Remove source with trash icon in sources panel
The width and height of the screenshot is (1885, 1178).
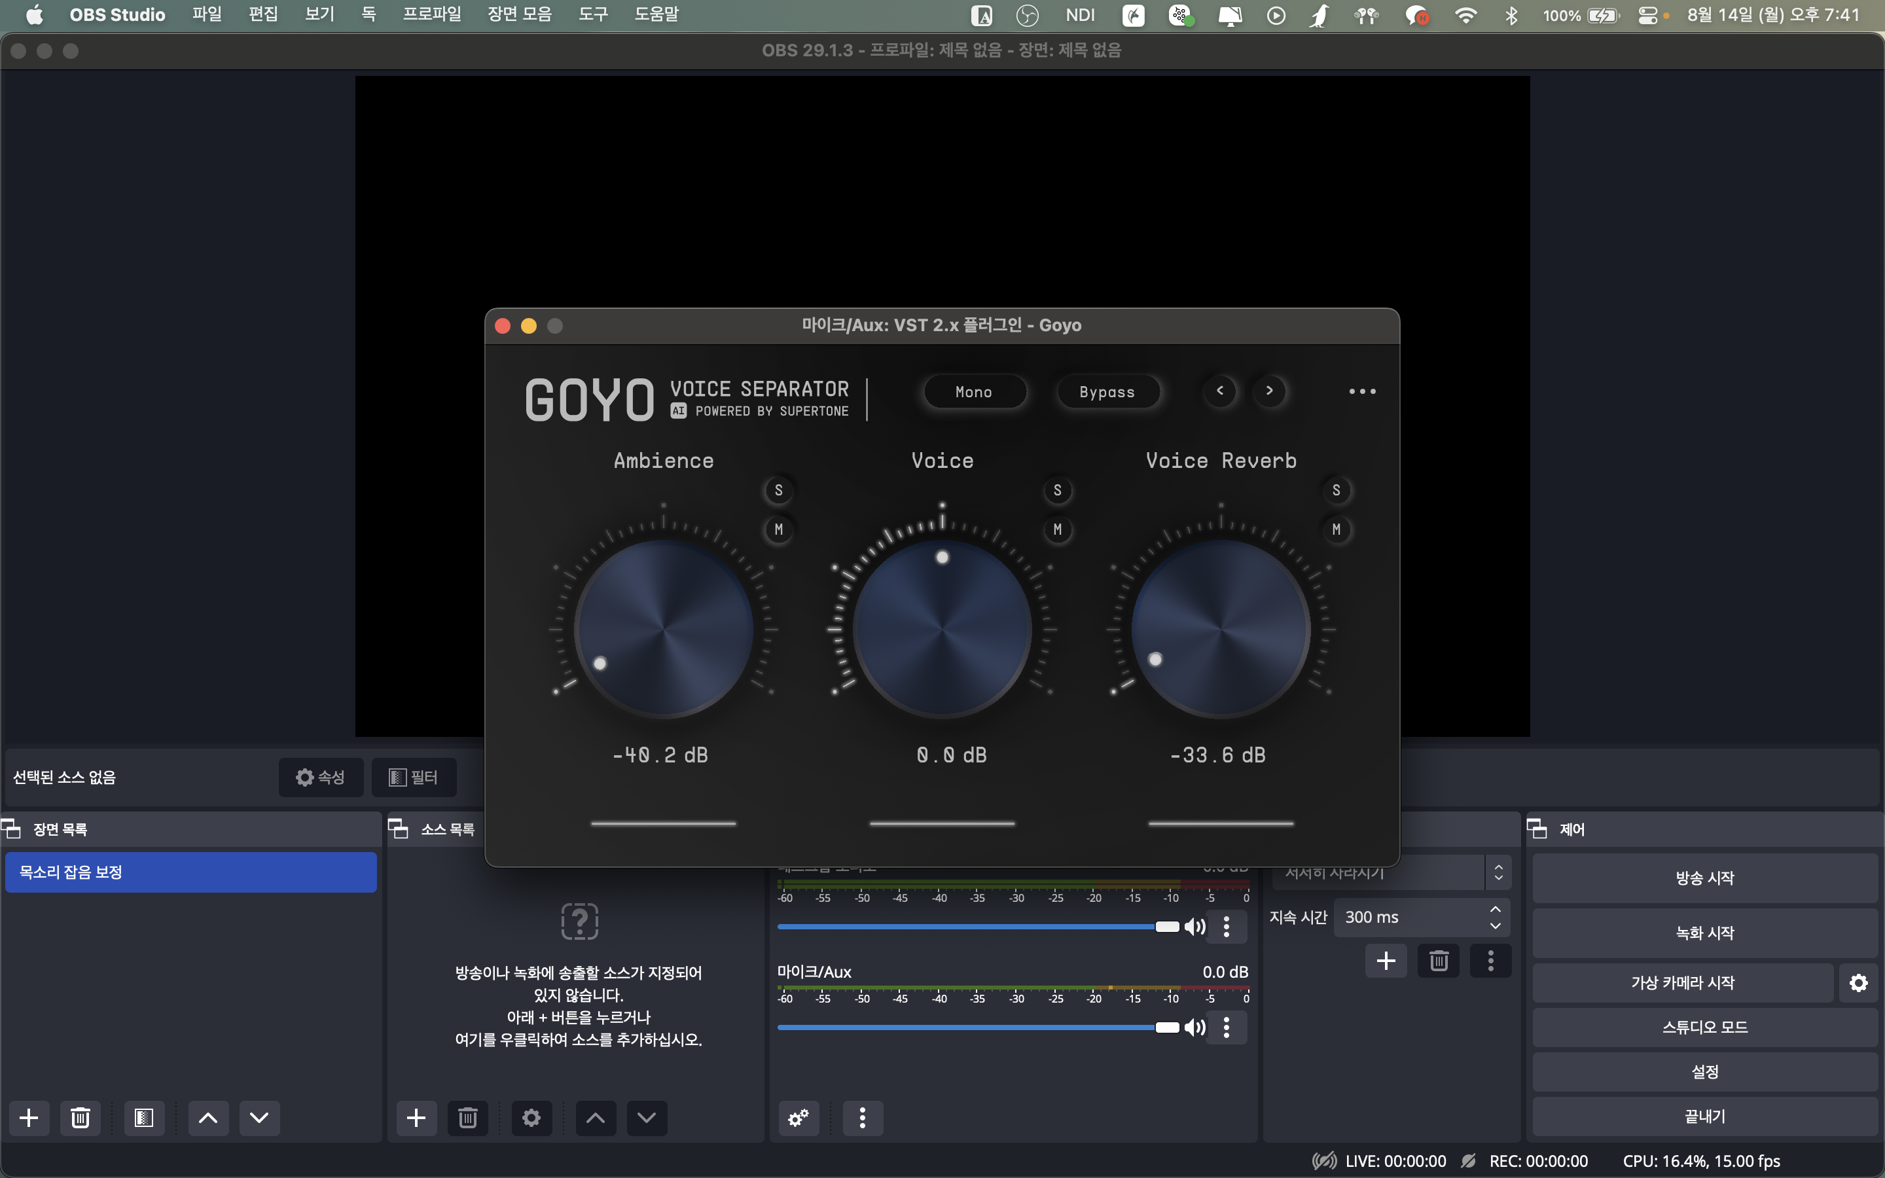click(468, 1118)
